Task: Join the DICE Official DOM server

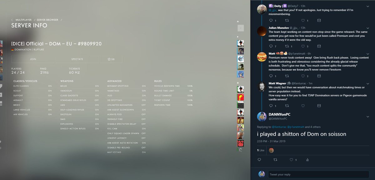Action: [x=33, y=59]
